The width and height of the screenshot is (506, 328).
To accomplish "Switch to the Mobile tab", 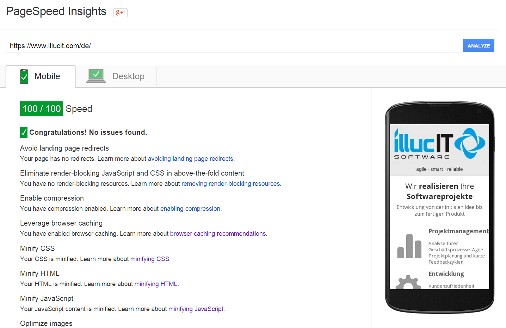I will (x=41, y=76).
